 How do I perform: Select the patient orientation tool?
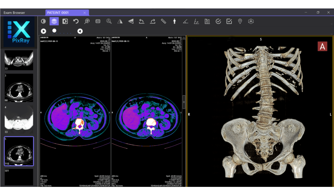(x=175, y=21)
